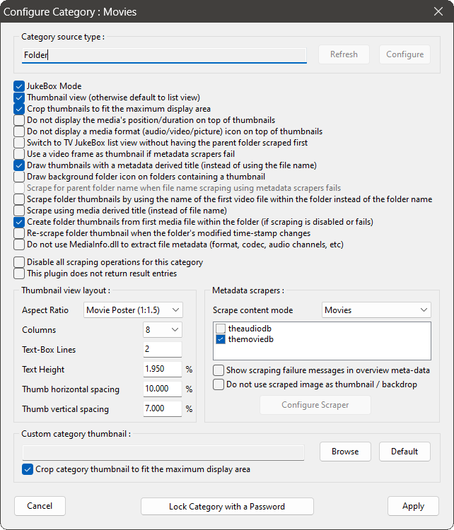Click the Thumb horizontal spacing field

tap(163, 389)
